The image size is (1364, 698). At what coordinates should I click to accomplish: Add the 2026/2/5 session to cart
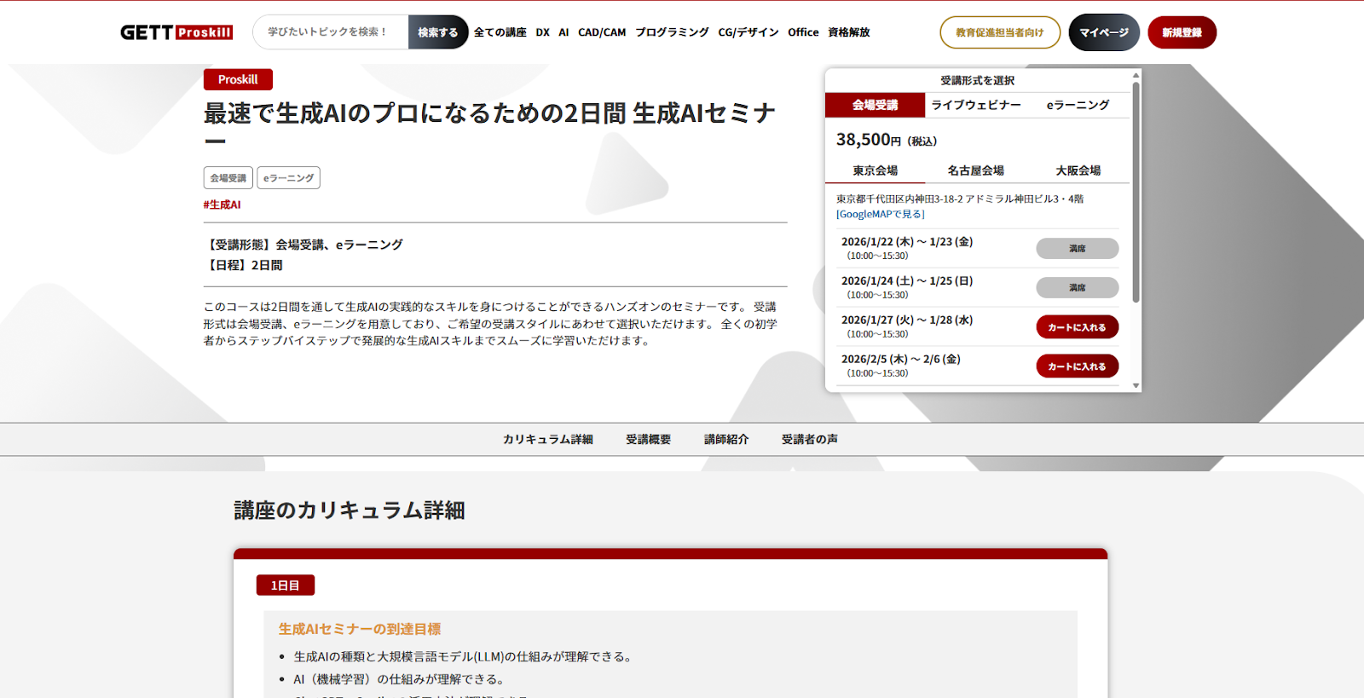[x=1077, y=366]
